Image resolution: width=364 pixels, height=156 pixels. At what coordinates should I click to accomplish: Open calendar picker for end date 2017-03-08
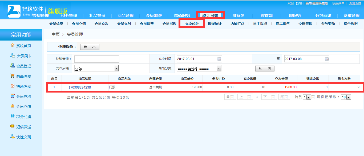[327, 59]
